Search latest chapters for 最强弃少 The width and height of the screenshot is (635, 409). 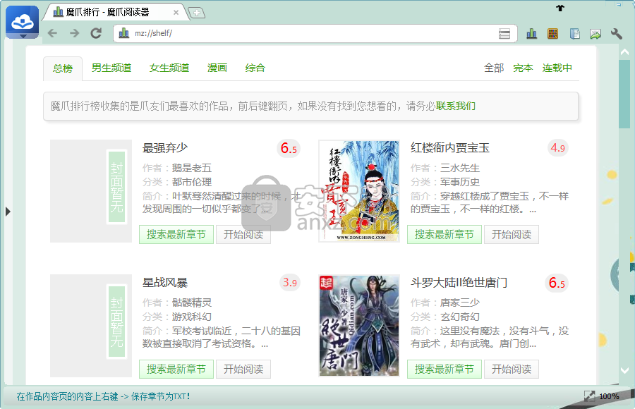tap(176, 234)
